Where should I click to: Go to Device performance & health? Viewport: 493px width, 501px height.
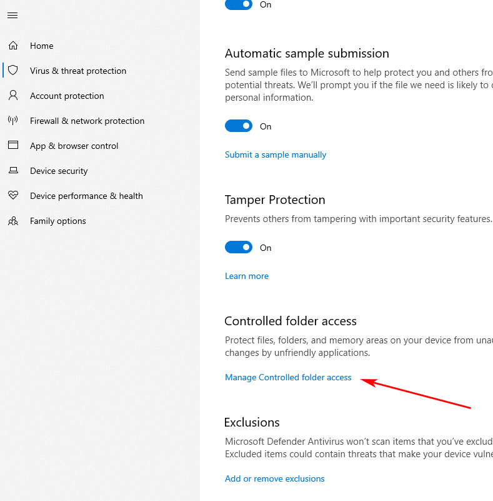click(x=86, y=196)
